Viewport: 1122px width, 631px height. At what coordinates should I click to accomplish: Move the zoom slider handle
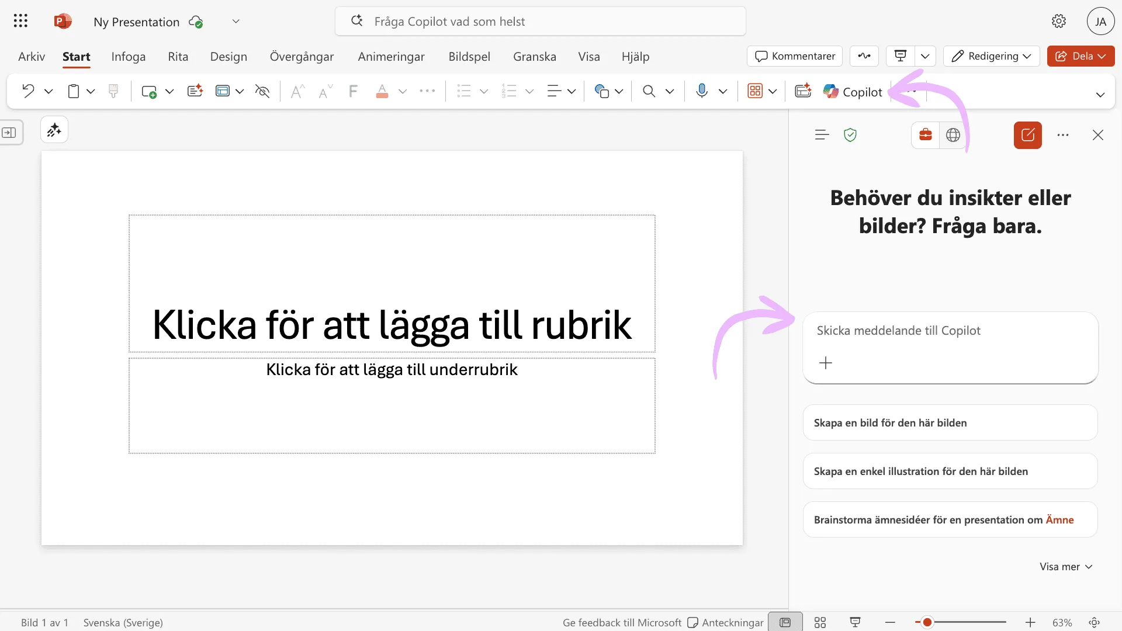(x=927, y=623)
